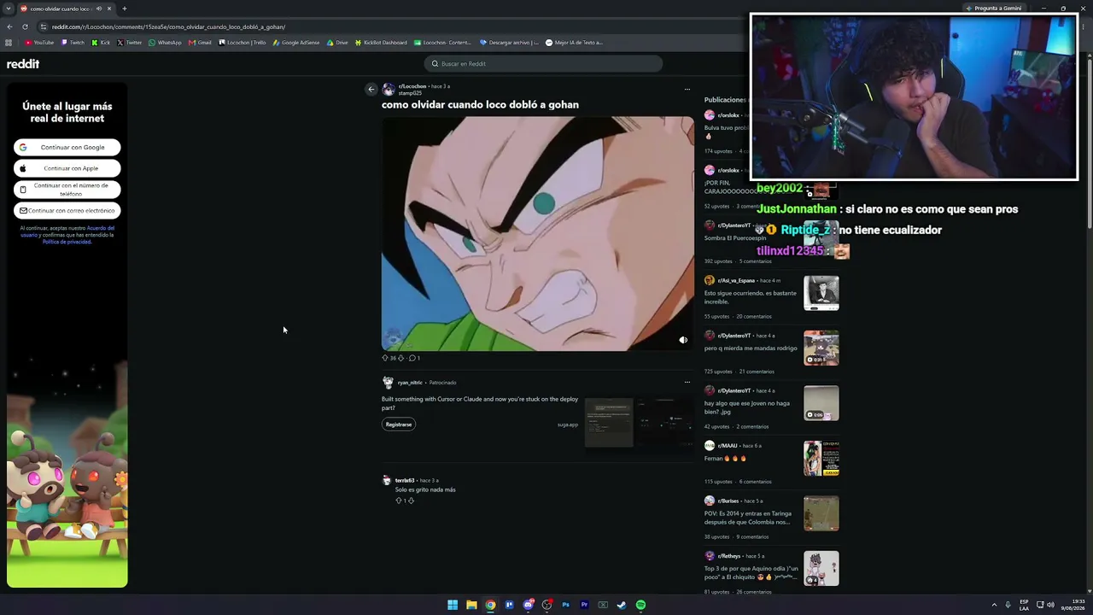
Task: Open thumbnail of 'Esto sigue ocurriendo' post
Action: point(821,293)
